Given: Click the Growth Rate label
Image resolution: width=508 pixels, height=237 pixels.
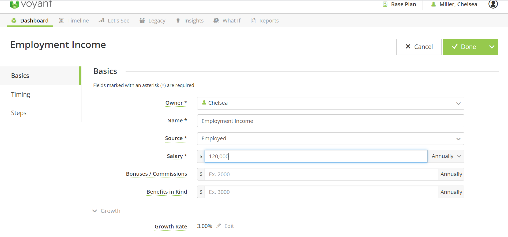Looking at the screenshot, I should (171, 227).
